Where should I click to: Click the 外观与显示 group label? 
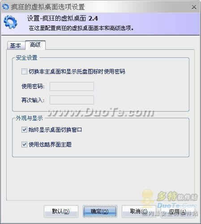(30, 118)
